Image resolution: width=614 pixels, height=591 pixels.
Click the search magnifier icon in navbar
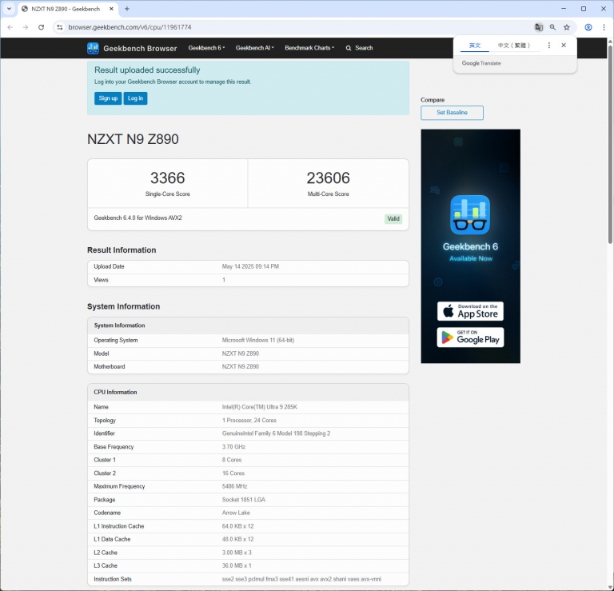pos(348,48)
